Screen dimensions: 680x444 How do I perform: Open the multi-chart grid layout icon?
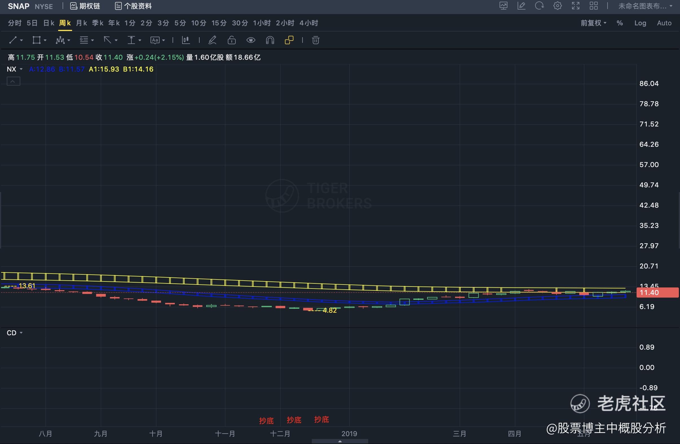tap(593, 6)
